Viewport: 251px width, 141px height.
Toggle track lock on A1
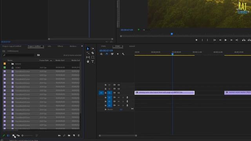[x=105, y=97]
